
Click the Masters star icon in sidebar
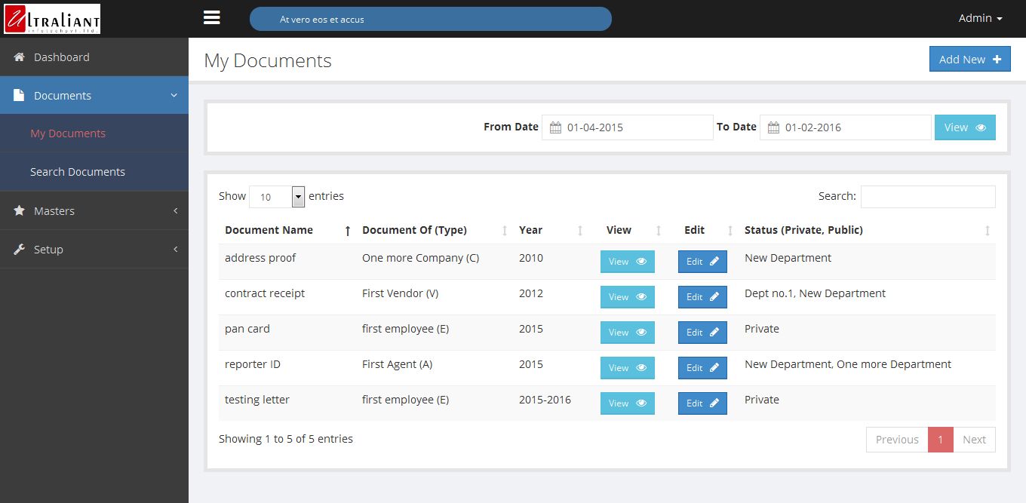click(x=20, y=211)
